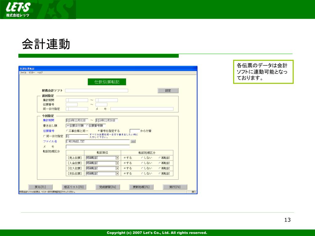Open the ファイル menu
315x236 pixels.
point(23,73)
